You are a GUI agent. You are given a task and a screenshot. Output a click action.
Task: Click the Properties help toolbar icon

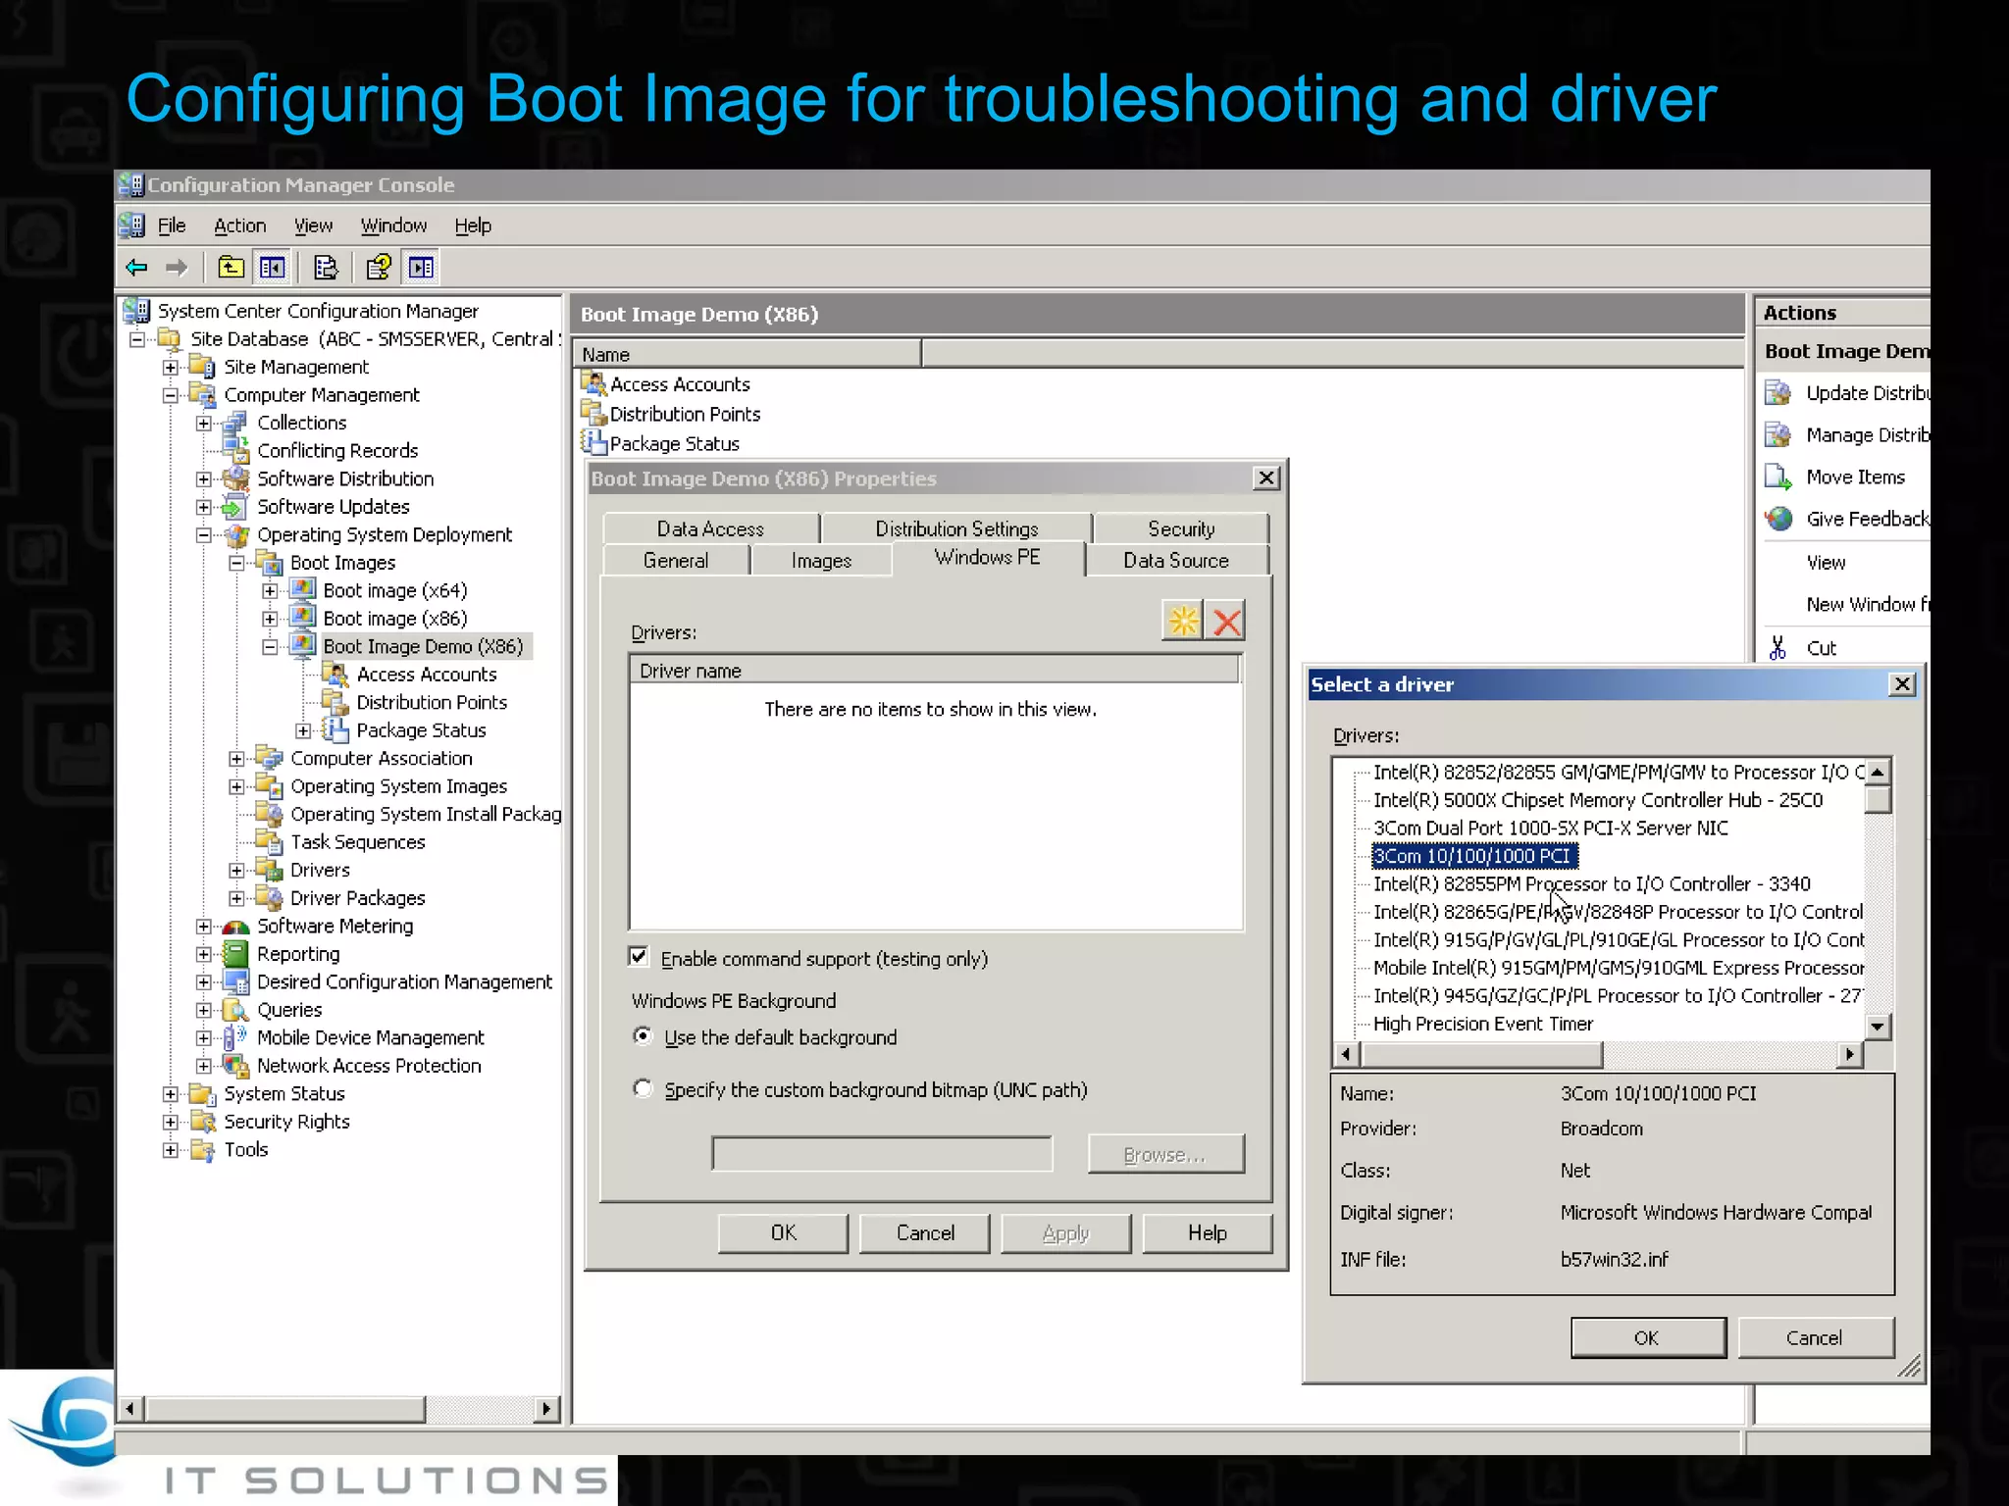379,267
